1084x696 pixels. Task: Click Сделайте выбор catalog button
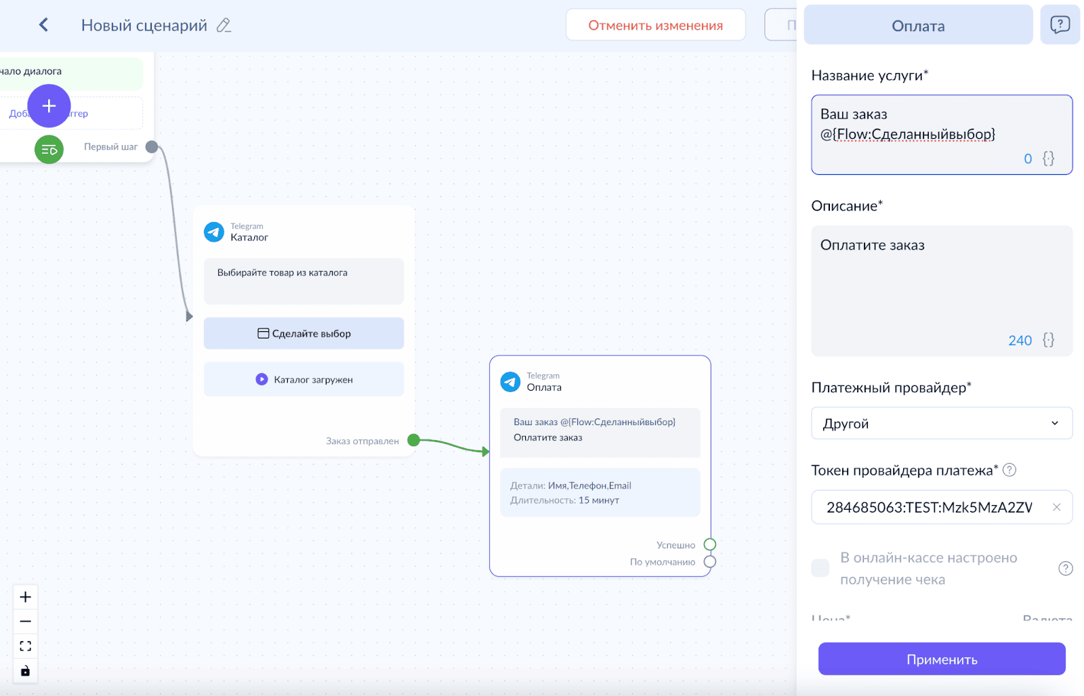pos(304,333)
